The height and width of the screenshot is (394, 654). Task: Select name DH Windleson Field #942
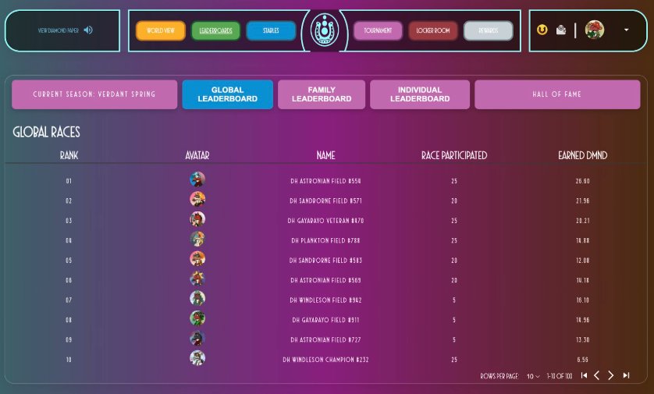pos(325,300)
